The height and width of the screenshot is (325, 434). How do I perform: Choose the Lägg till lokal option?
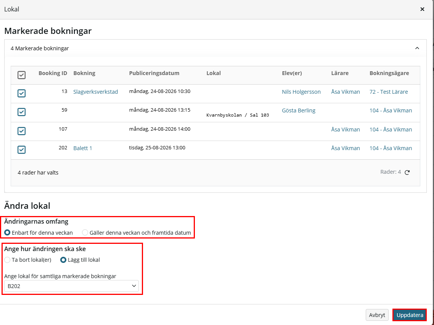pos(63,260)
